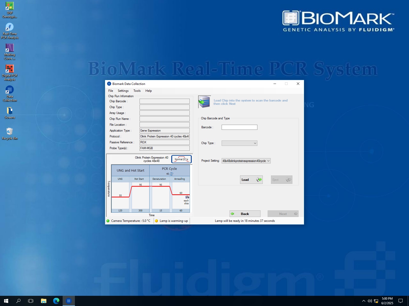Click the yellow lamp warming-up indicator

pyautogui.click(x=157, y=221)
